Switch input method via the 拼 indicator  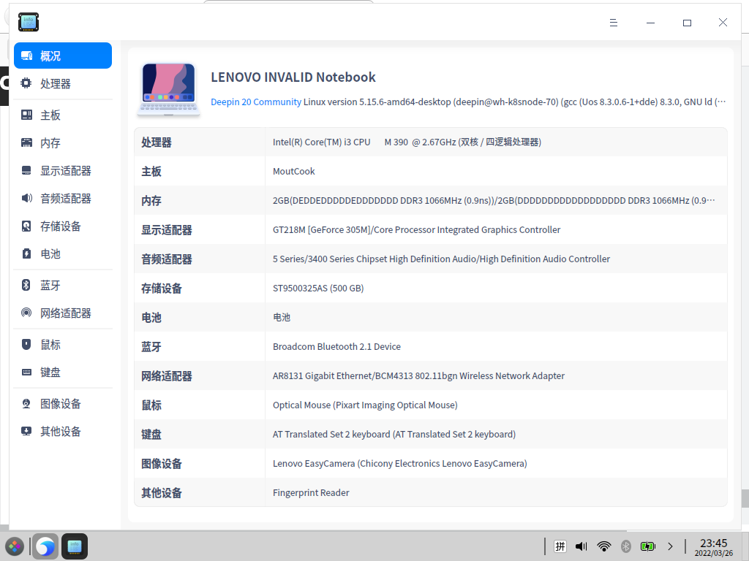click(x=560, y=546)
